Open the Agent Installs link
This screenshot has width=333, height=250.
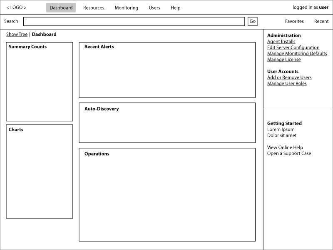pyautogui.click(x=281, y=41)
